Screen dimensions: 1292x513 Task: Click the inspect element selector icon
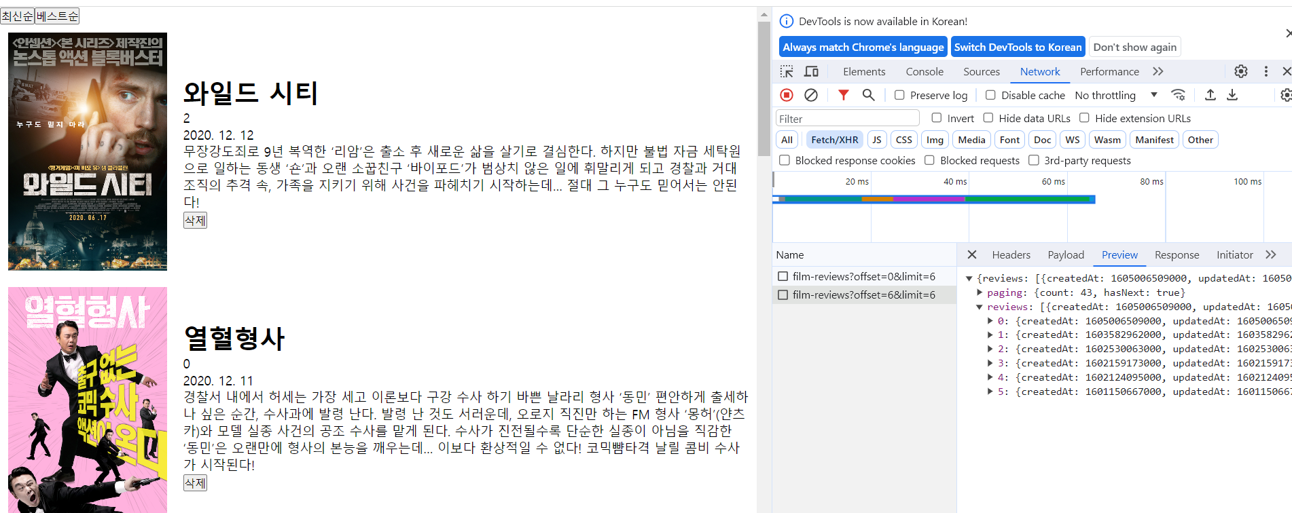tap(787, 71)
